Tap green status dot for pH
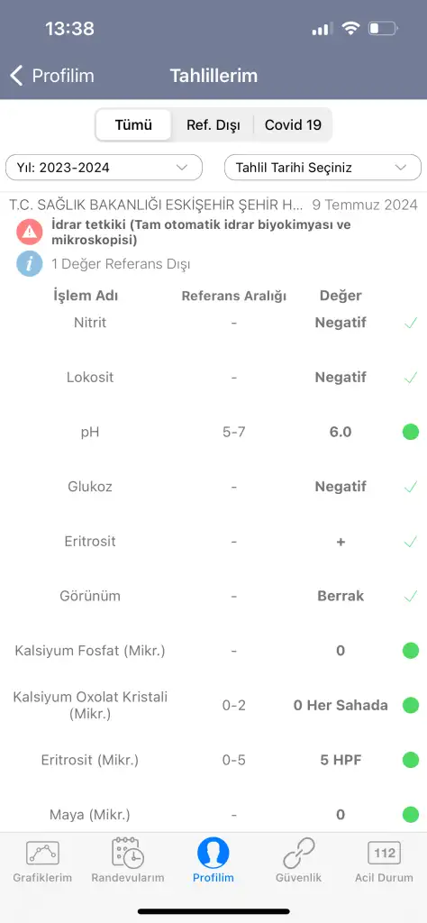 point(411,432)
